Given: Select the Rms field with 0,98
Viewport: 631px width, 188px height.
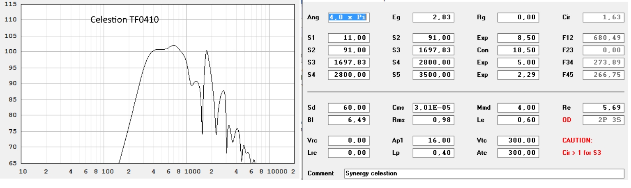Looking at the screenshot, I should 433,120.
